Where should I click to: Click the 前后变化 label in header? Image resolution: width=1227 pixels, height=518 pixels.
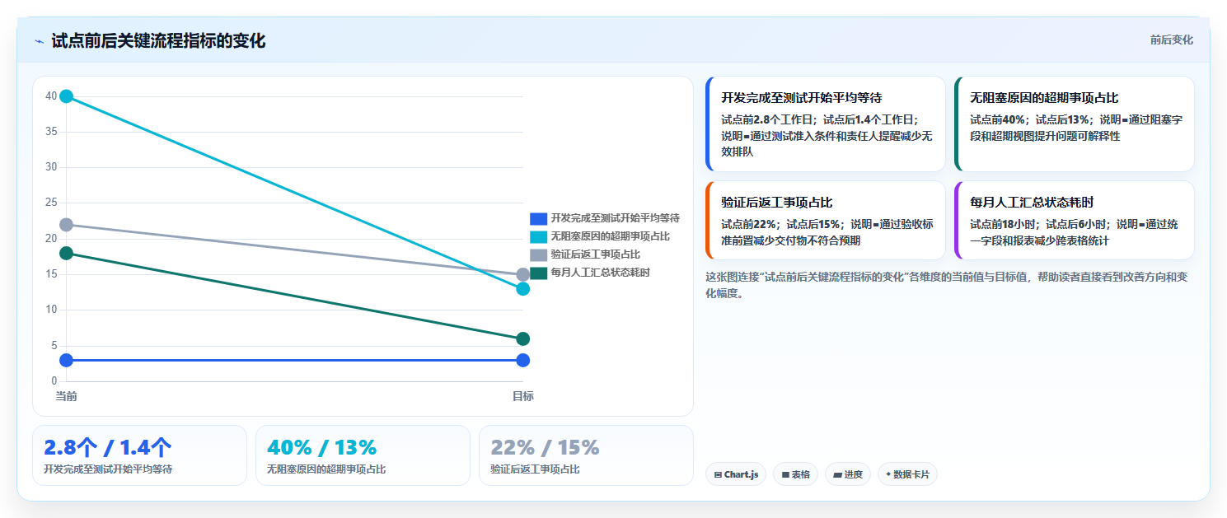click(1171, 40)
